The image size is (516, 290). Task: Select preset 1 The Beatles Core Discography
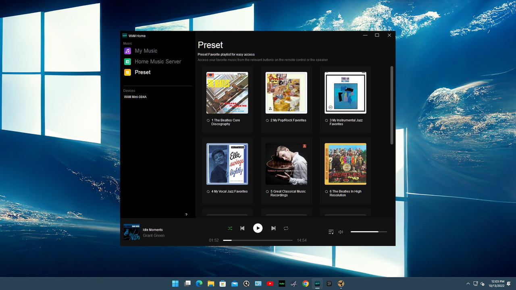point(227,93)
